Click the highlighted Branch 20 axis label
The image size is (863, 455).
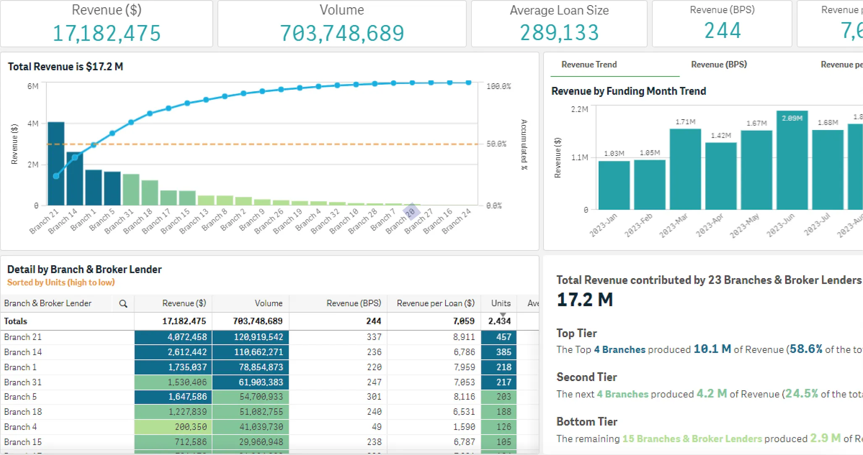tap(411, 212)
